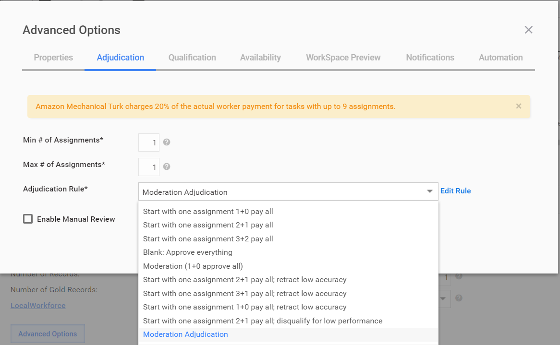Click the Max # of Assignments field
This screenshot has width=560, height=345.
[149, 167]
